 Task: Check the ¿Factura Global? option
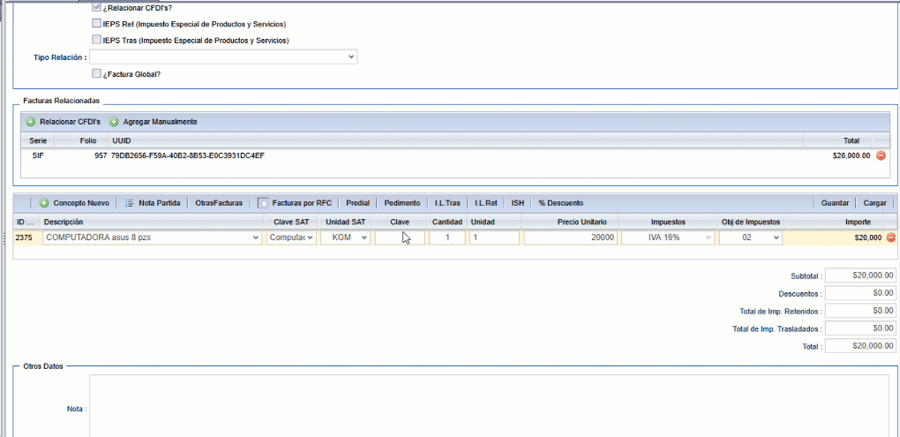[97, 74]
